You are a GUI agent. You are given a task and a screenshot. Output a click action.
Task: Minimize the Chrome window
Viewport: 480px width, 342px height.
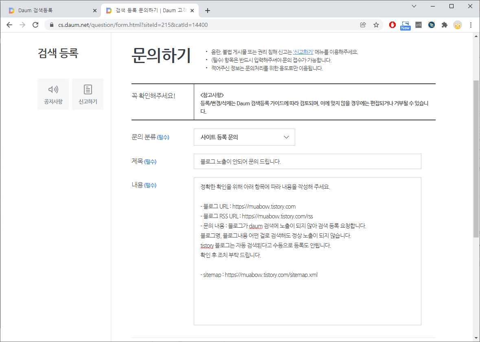[433, 6]
